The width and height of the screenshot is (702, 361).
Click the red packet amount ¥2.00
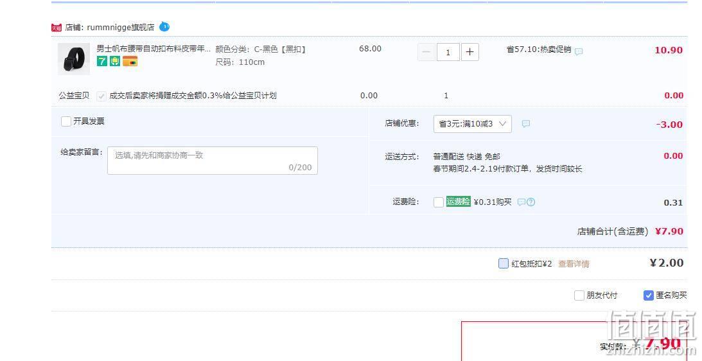(667, 263)
